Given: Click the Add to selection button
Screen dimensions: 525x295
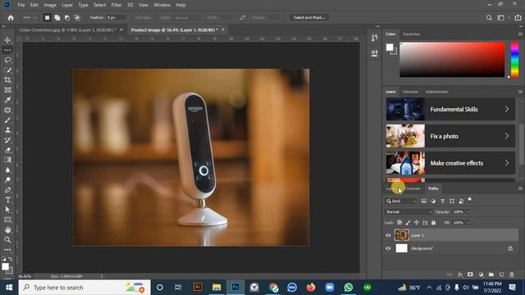Looking at the screenshot, I should pyautogui.click(x=57, y=17).
